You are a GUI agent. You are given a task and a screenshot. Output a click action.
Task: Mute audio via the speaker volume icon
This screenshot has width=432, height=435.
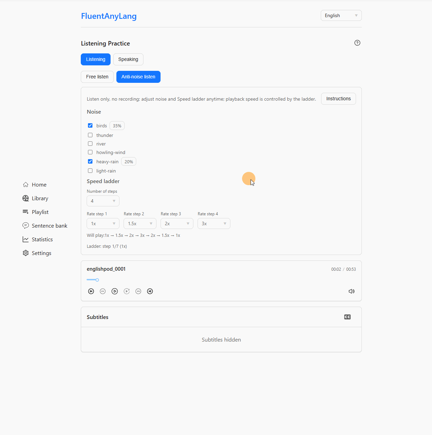pyautogui.click(x=352, y=291)
